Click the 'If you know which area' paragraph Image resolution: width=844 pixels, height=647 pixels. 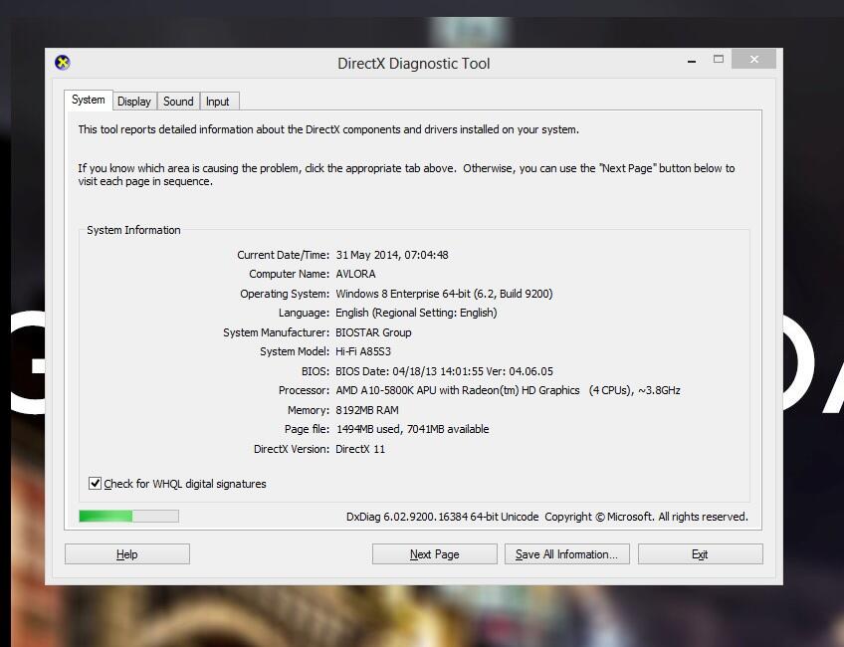406,174
